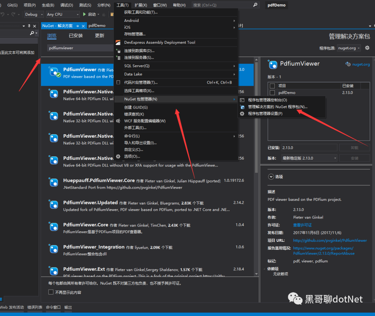Click the connect to server icon in menu
The height and width of the screenshot is (316, 375).
[x=118, y=58]
